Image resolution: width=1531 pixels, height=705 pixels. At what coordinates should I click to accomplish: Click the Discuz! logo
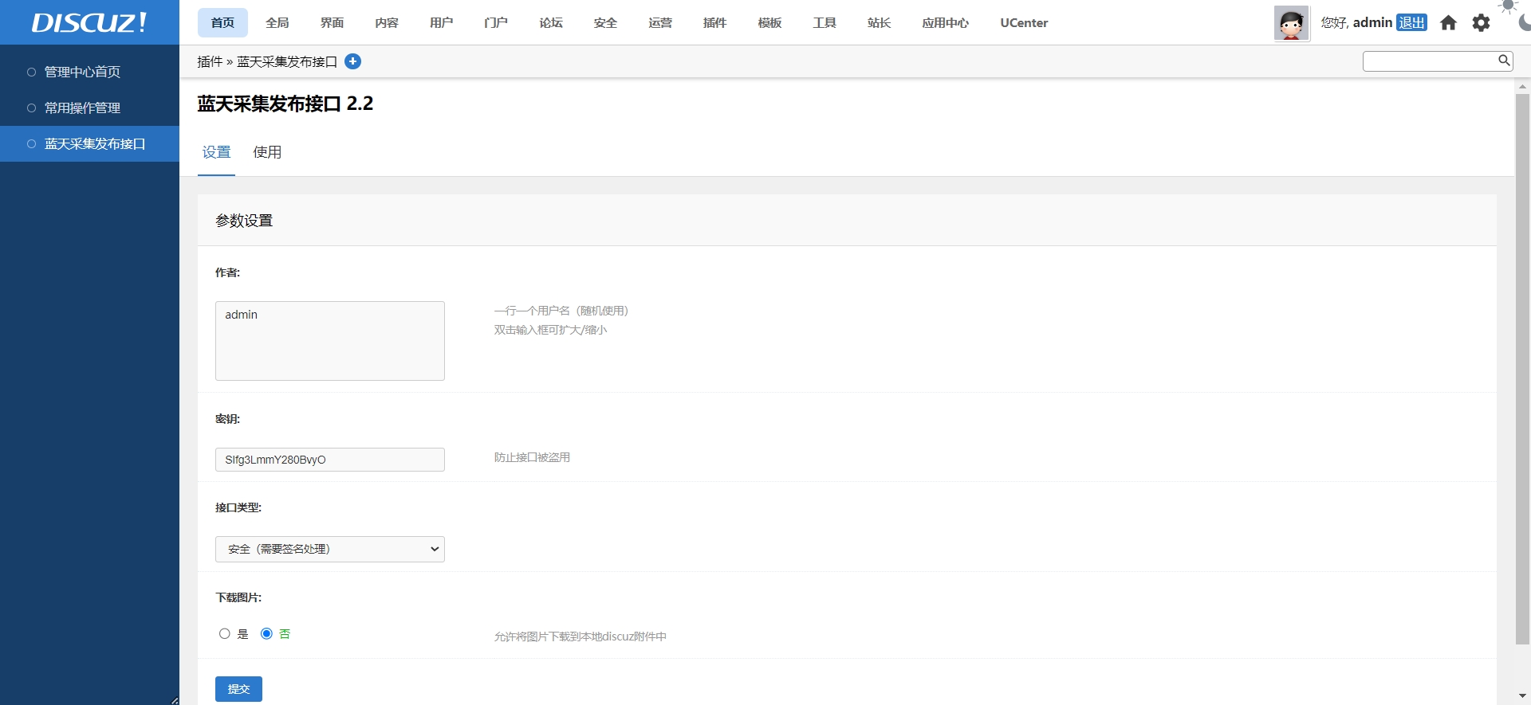[x=89, y=22]
